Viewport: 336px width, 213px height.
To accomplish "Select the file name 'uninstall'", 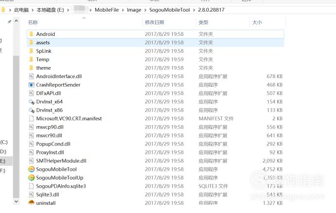I will click(46, 203).
